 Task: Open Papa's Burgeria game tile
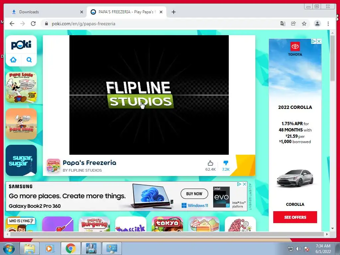coord(94,224)
